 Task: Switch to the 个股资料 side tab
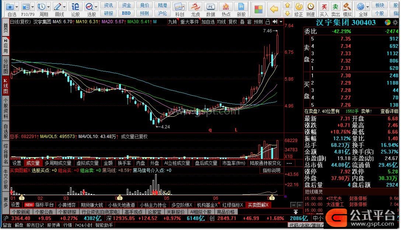pyautogui.click(x=6, y=108)
